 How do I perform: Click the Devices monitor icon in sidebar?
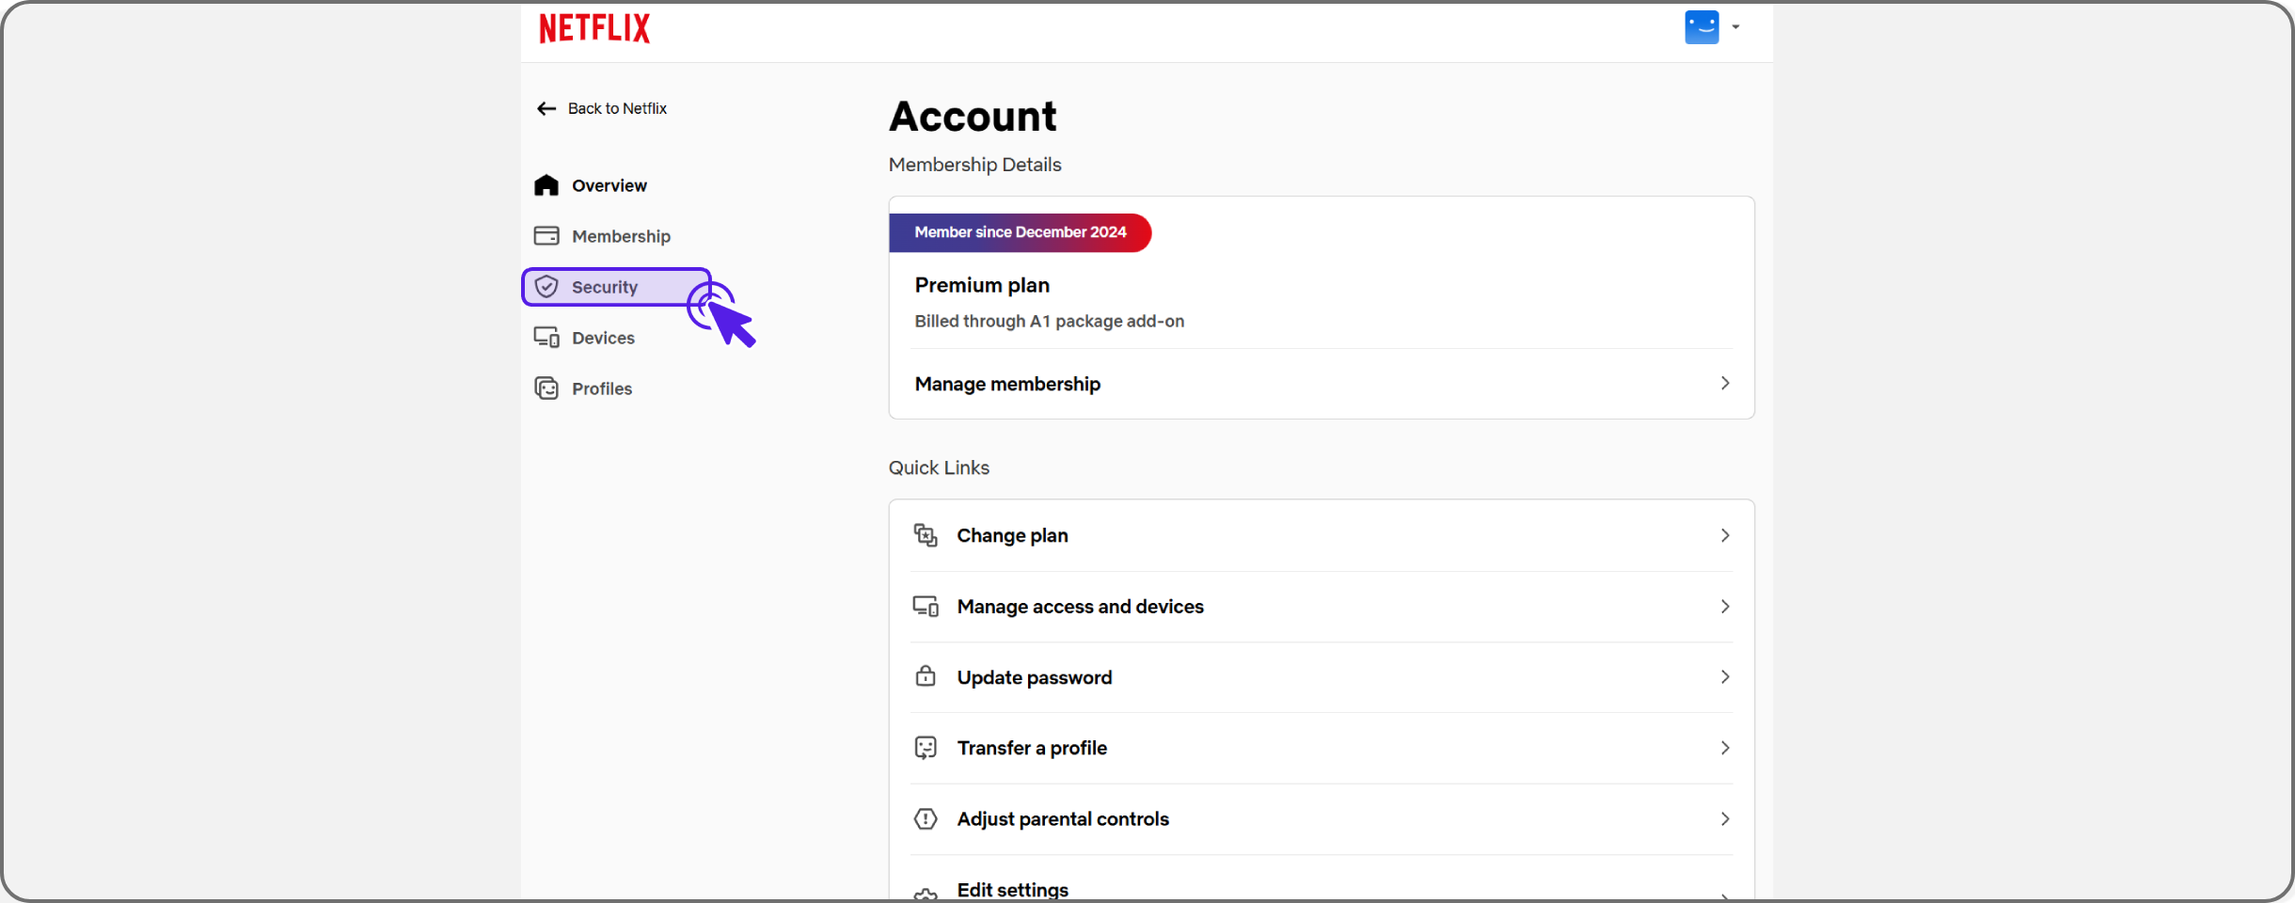coord(546,337)
